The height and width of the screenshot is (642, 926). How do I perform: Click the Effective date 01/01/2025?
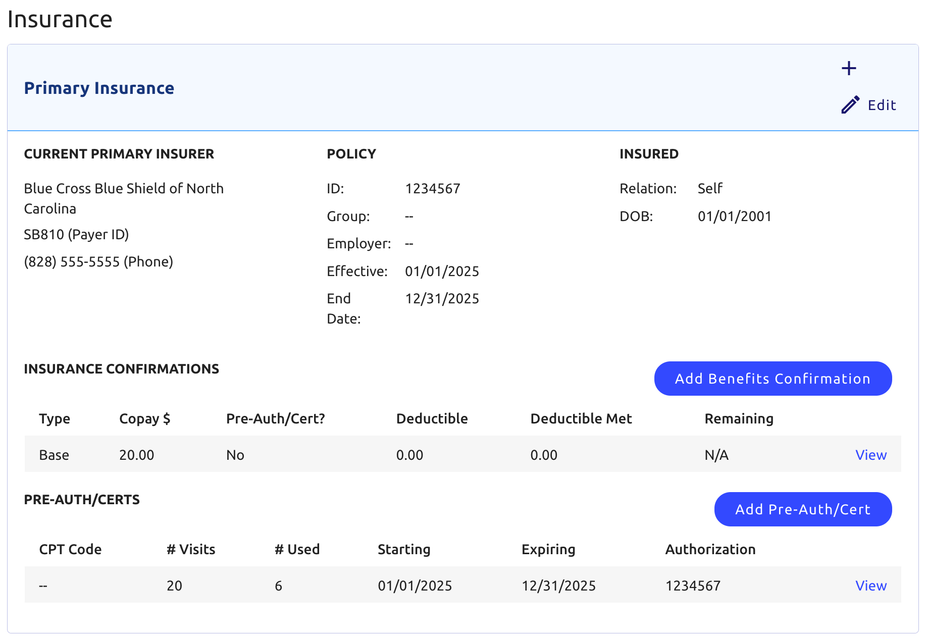pyautogui.click(x=442, y=272)
